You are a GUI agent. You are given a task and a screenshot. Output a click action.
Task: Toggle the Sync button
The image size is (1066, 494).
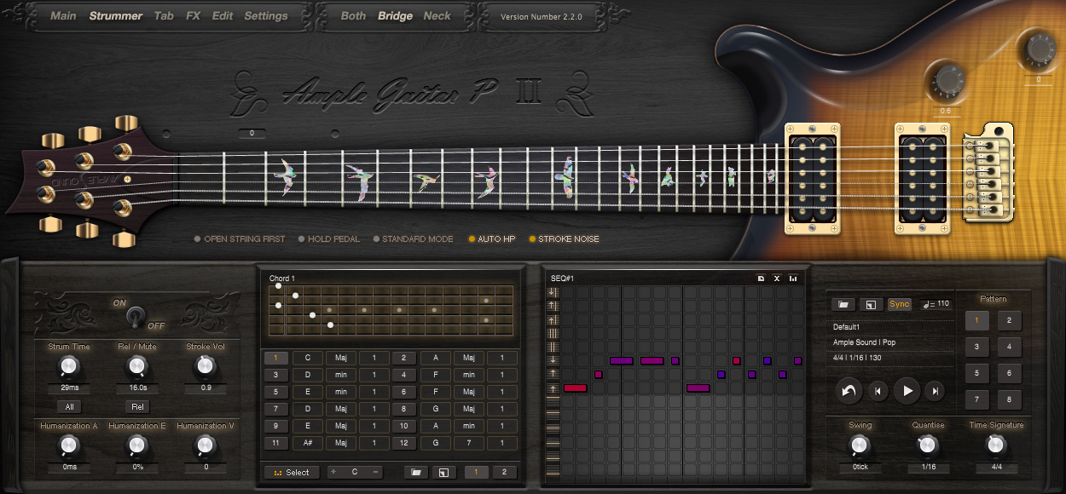coord(899,304)
